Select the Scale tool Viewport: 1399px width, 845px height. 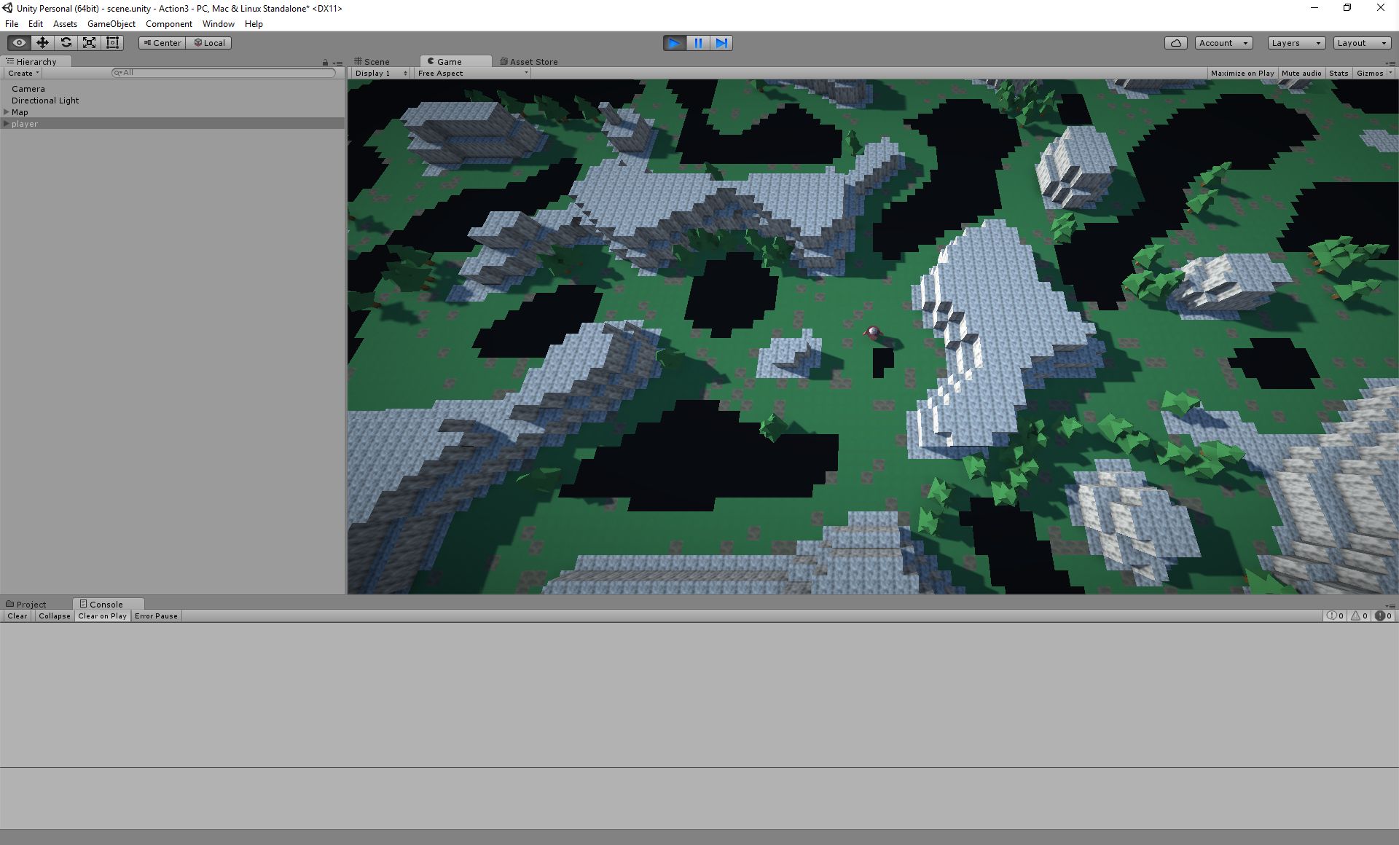pos(89,43)
